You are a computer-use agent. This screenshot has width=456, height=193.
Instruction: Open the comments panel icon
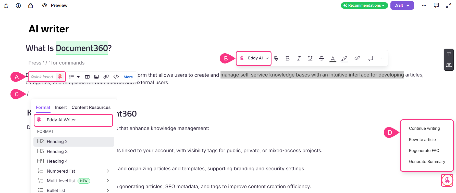tap(436, 5)
